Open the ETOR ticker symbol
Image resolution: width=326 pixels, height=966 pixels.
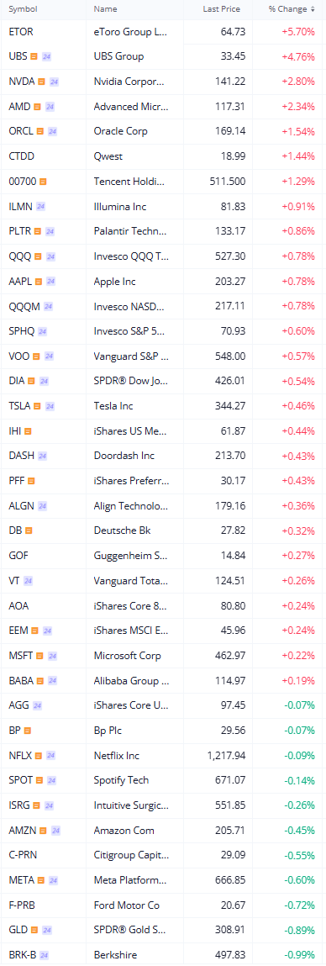(21, 31)
